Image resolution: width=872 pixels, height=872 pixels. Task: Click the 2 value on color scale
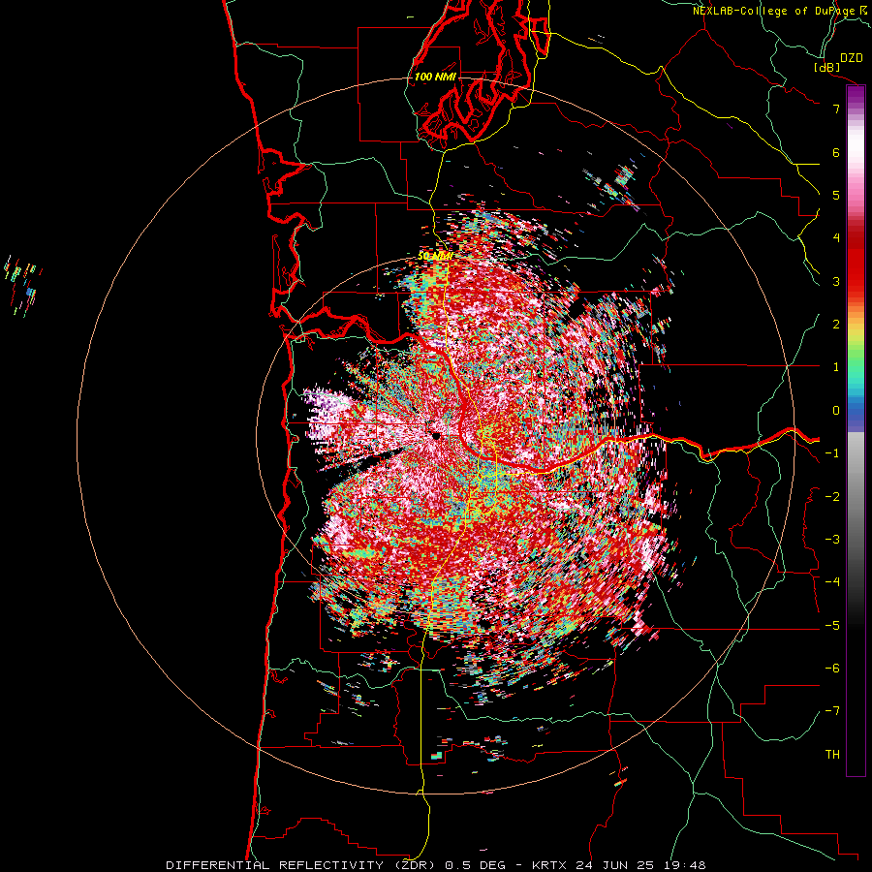pos(836,325)
